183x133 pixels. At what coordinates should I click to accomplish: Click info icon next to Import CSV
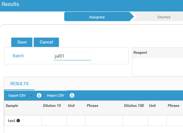coord(72,95)
